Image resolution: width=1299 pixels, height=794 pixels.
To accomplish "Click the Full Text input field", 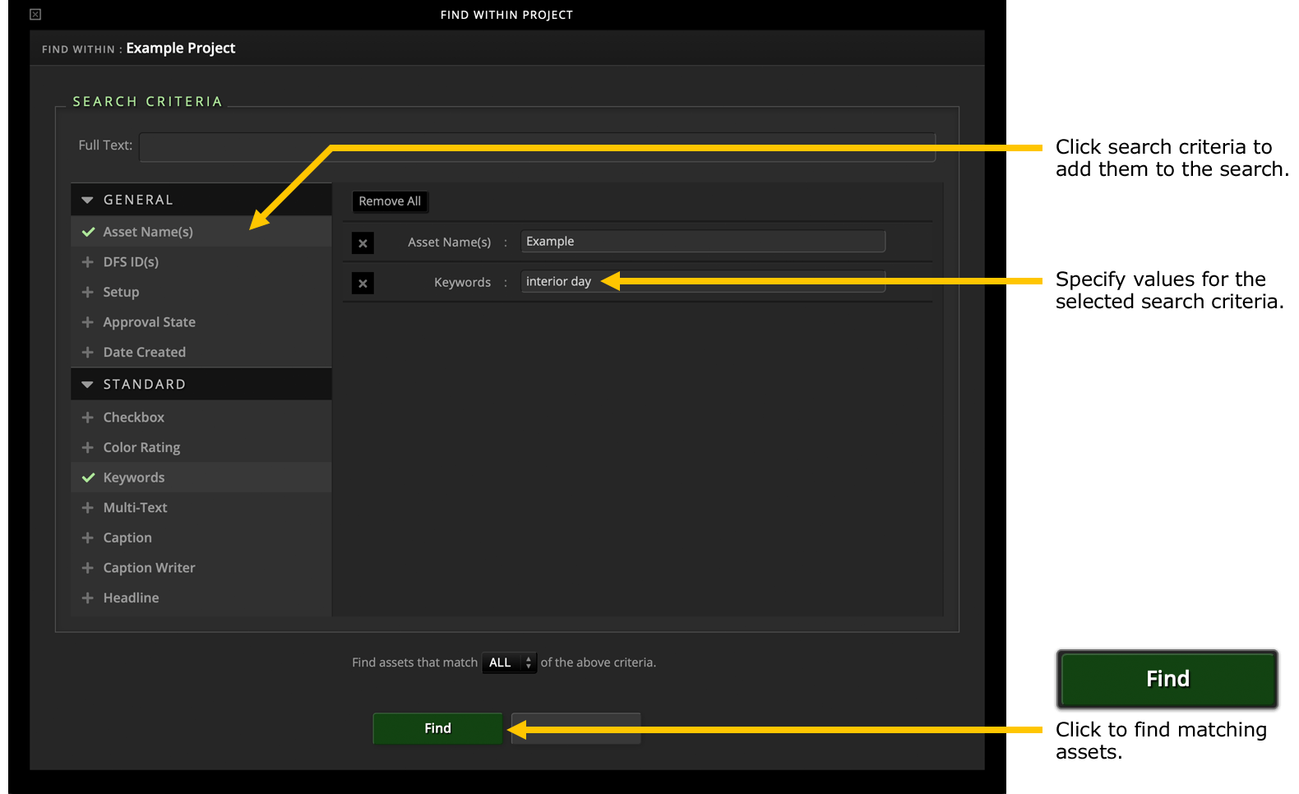I will [538, 147].
